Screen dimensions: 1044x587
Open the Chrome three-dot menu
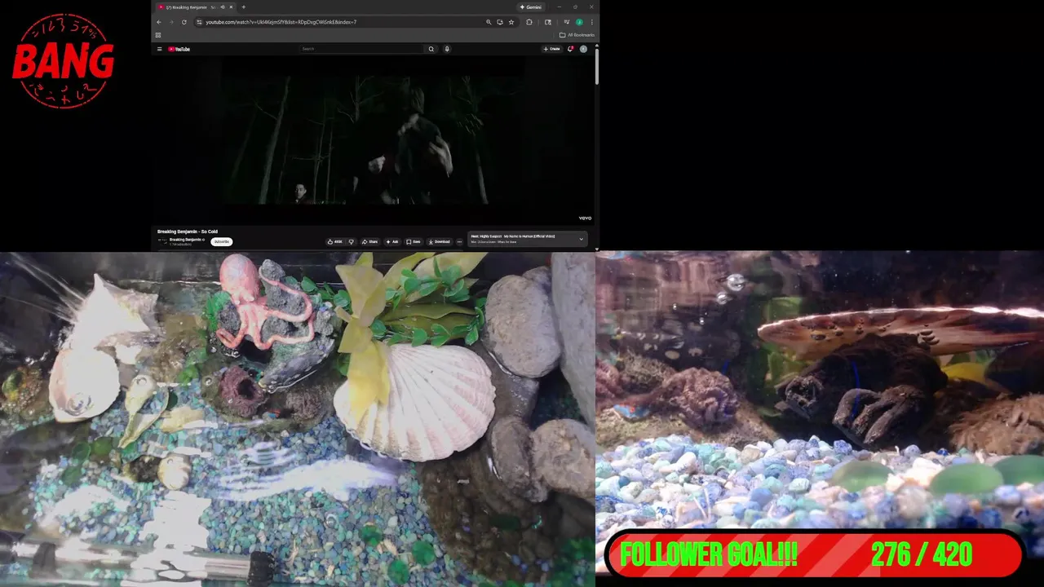591,22
